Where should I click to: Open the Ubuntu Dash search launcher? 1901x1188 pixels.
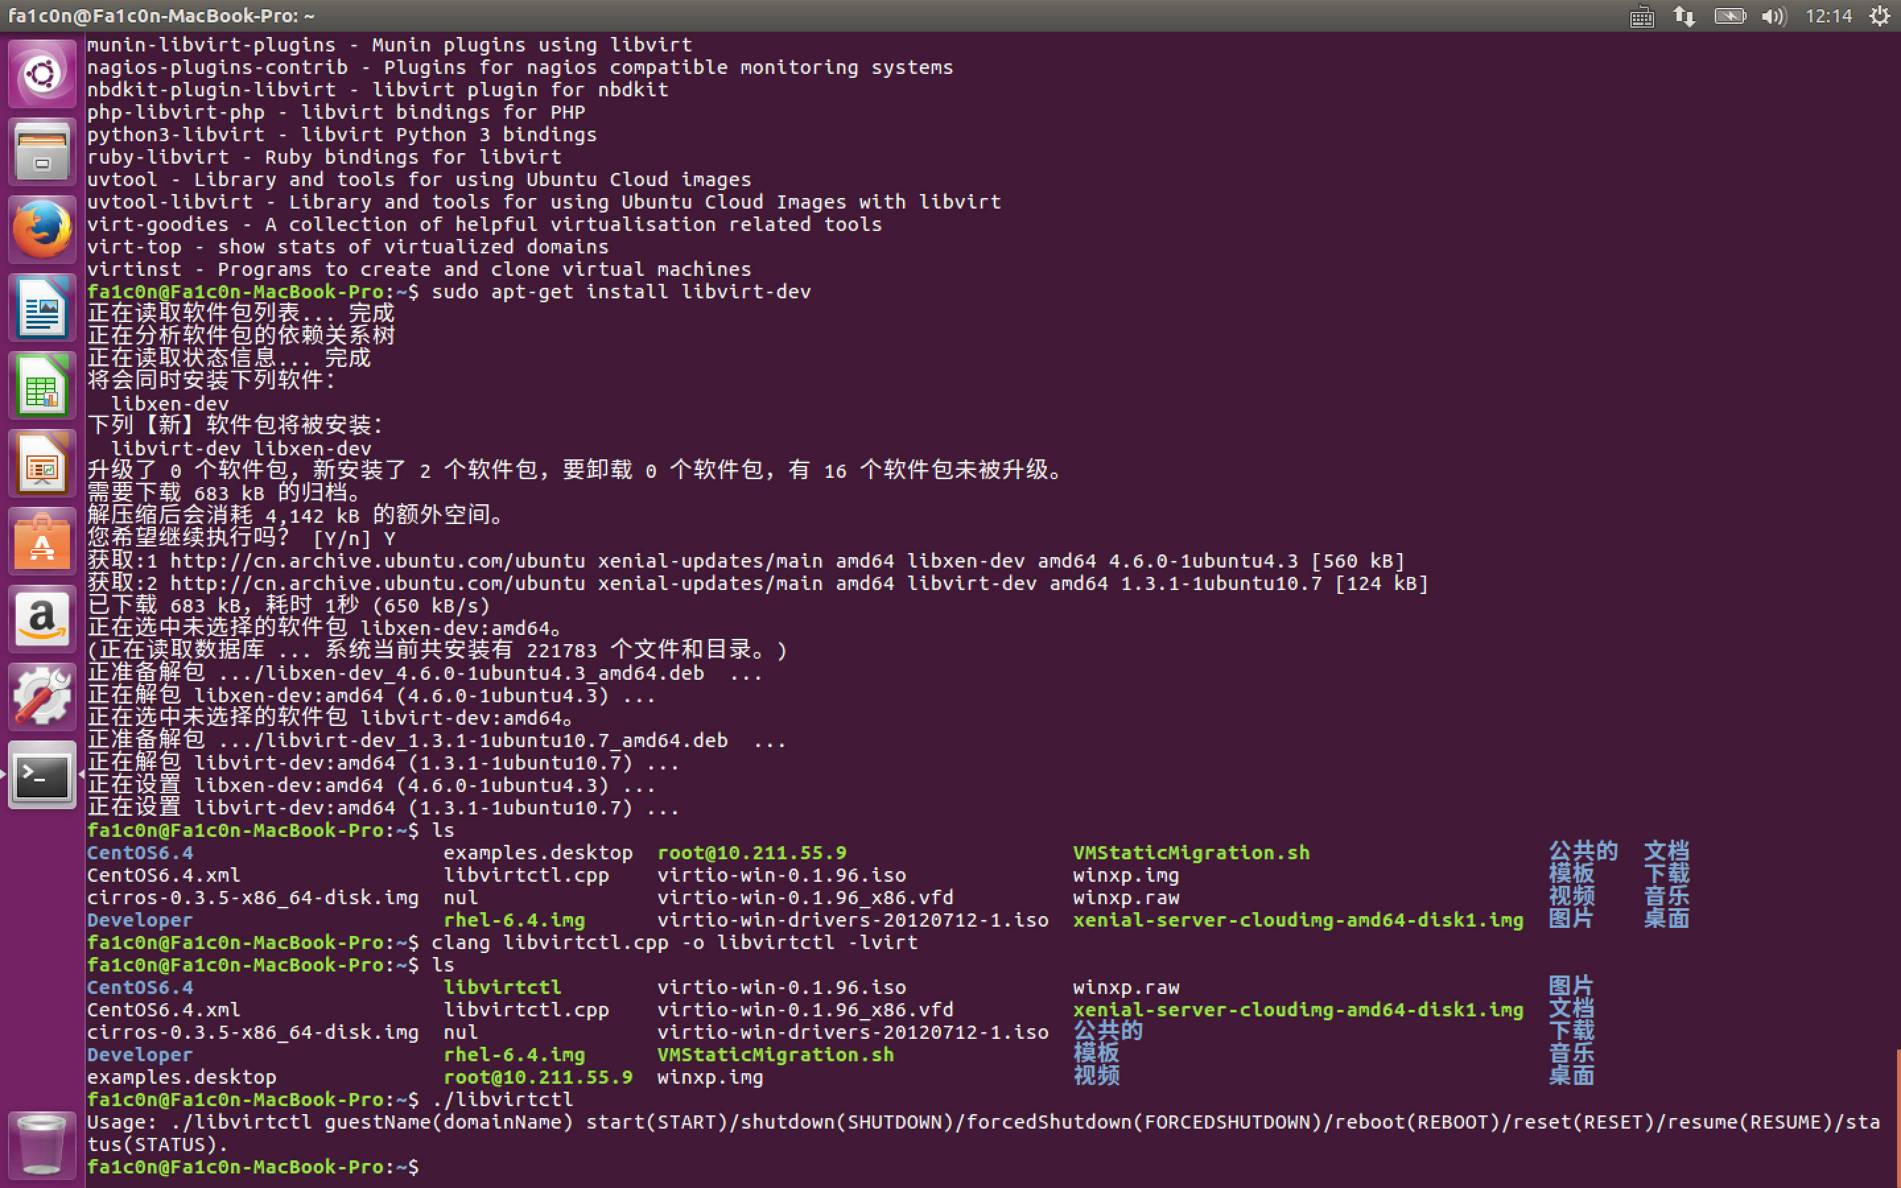42,74
